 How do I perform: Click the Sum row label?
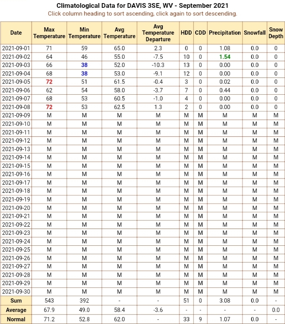pos(16,301)
